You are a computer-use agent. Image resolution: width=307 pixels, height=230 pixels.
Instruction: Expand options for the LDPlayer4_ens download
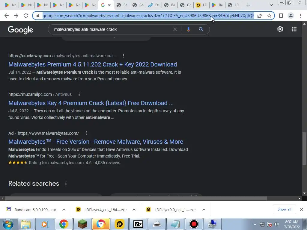[x=134, y=210]
